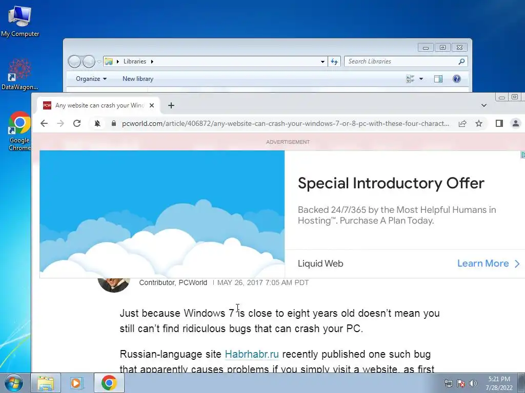This screenshot has height=393, width=525.
Task: Select the 'Any website can crash your Wind' tab
Action: click(98, 105)
